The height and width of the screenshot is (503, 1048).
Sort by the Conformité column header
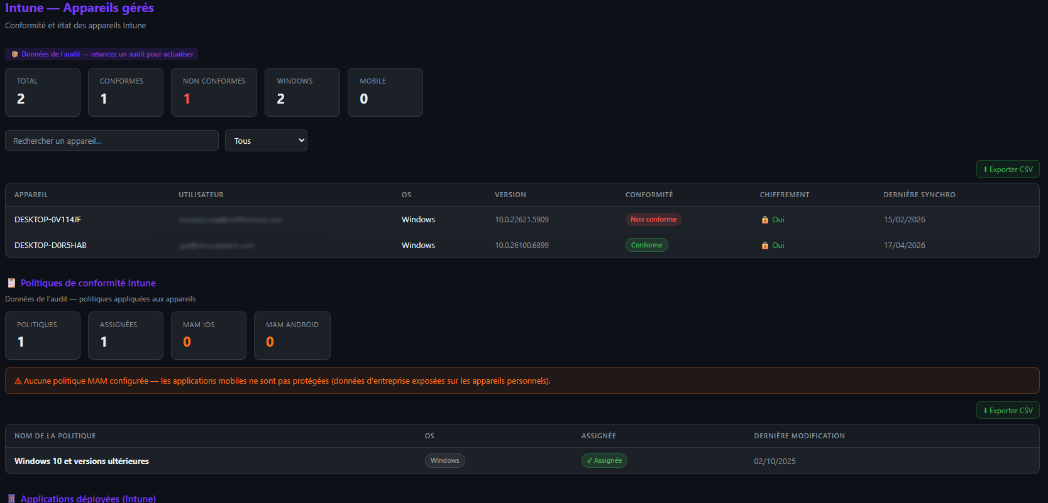[x=649, y=195]
